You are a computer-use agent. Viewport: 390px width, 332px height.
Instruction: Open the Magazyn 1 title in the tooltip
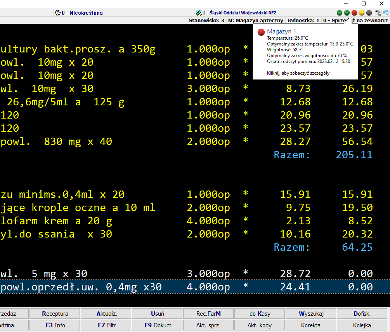click(281, 31)
